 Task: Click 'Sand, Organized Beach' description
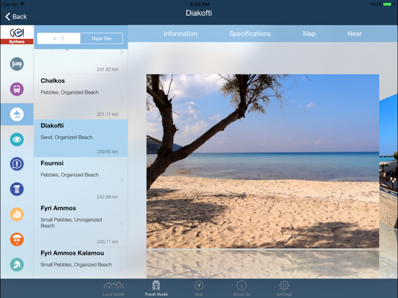(66, 137)
